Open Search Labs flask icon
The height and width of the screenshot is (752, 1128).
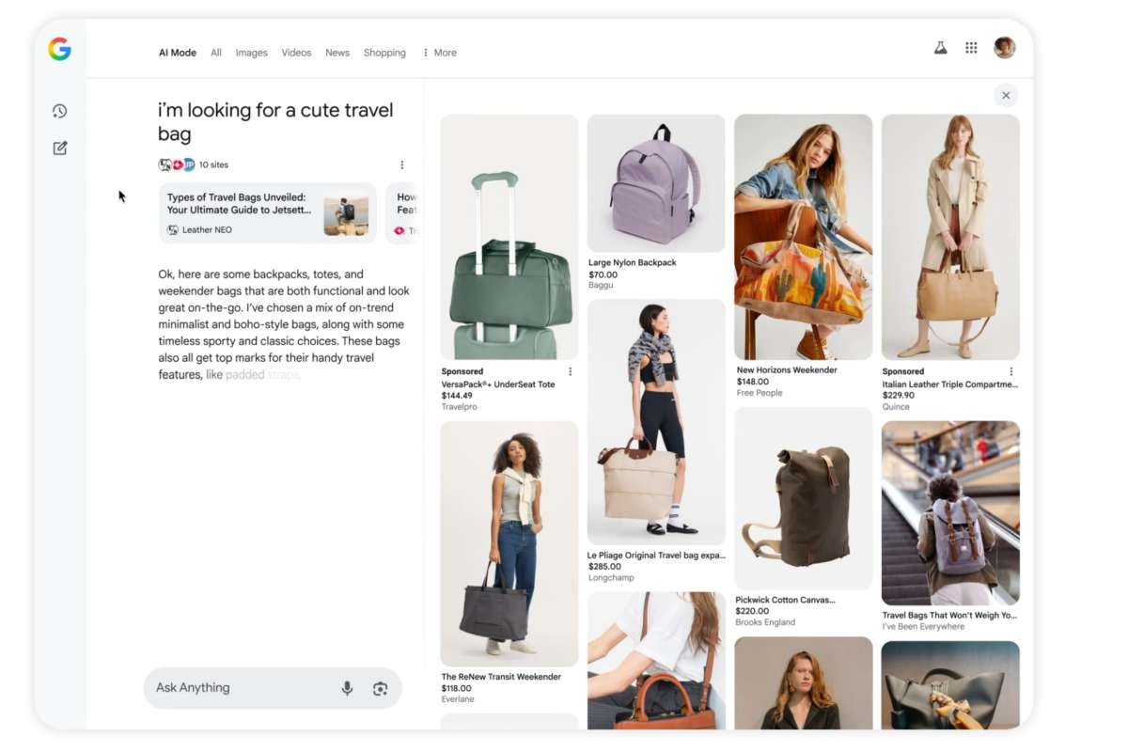940,48
